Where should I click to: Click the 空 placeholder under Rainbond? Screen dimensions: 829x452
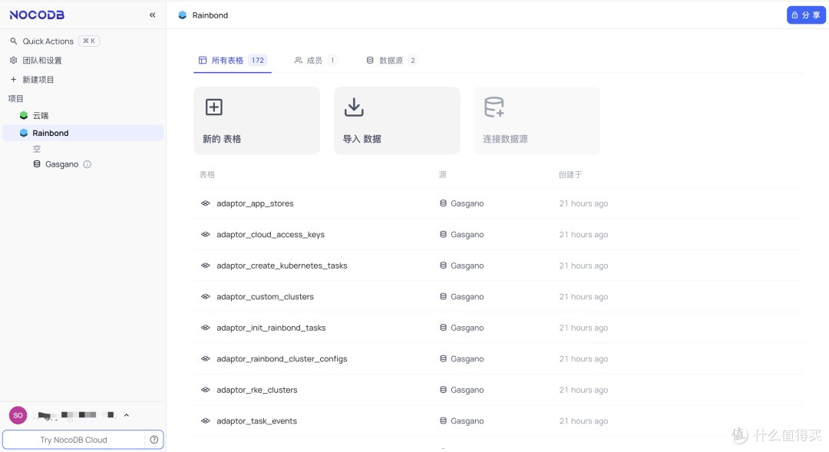click(37, 149)
